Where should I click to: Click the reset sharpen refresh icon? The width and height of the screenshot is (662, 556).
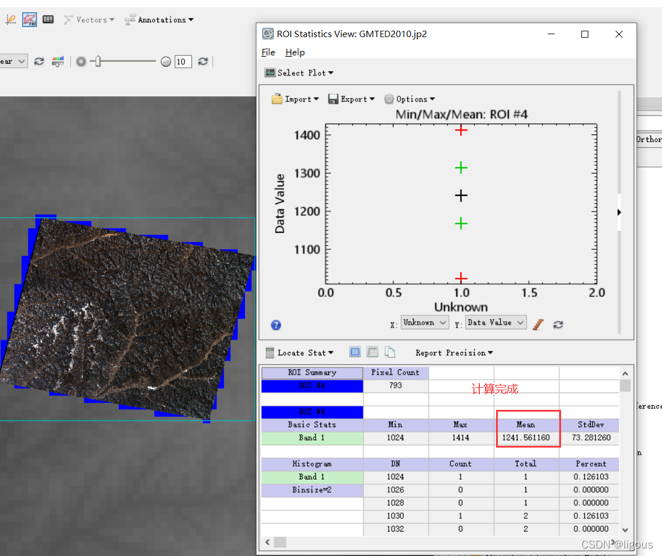(203, 61)
